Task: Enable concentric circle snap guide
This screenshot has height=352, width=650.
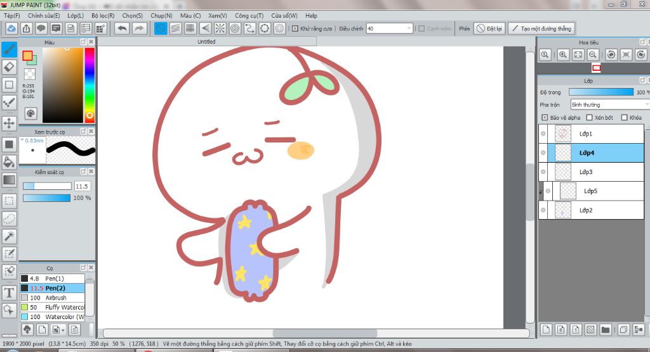Action: (x=235, y=28)
